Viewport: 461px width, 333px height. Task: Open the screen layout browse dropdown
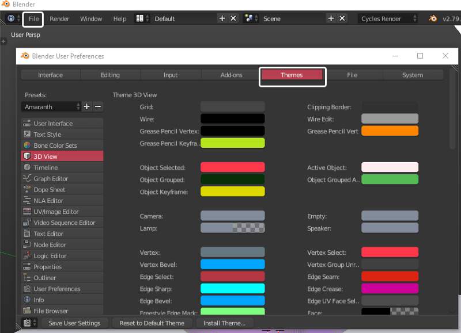point(142,18)
